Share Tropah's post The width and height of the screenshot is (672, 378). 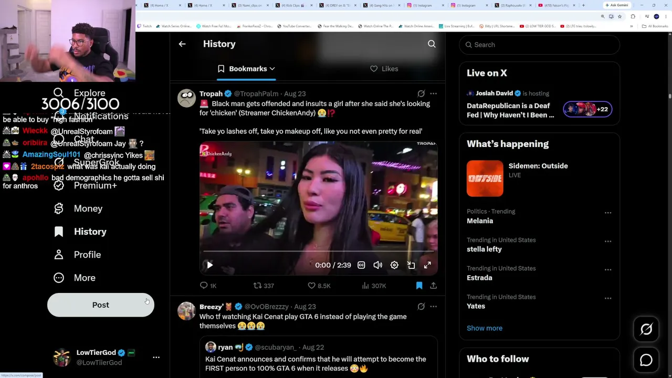tap(433, 286)
